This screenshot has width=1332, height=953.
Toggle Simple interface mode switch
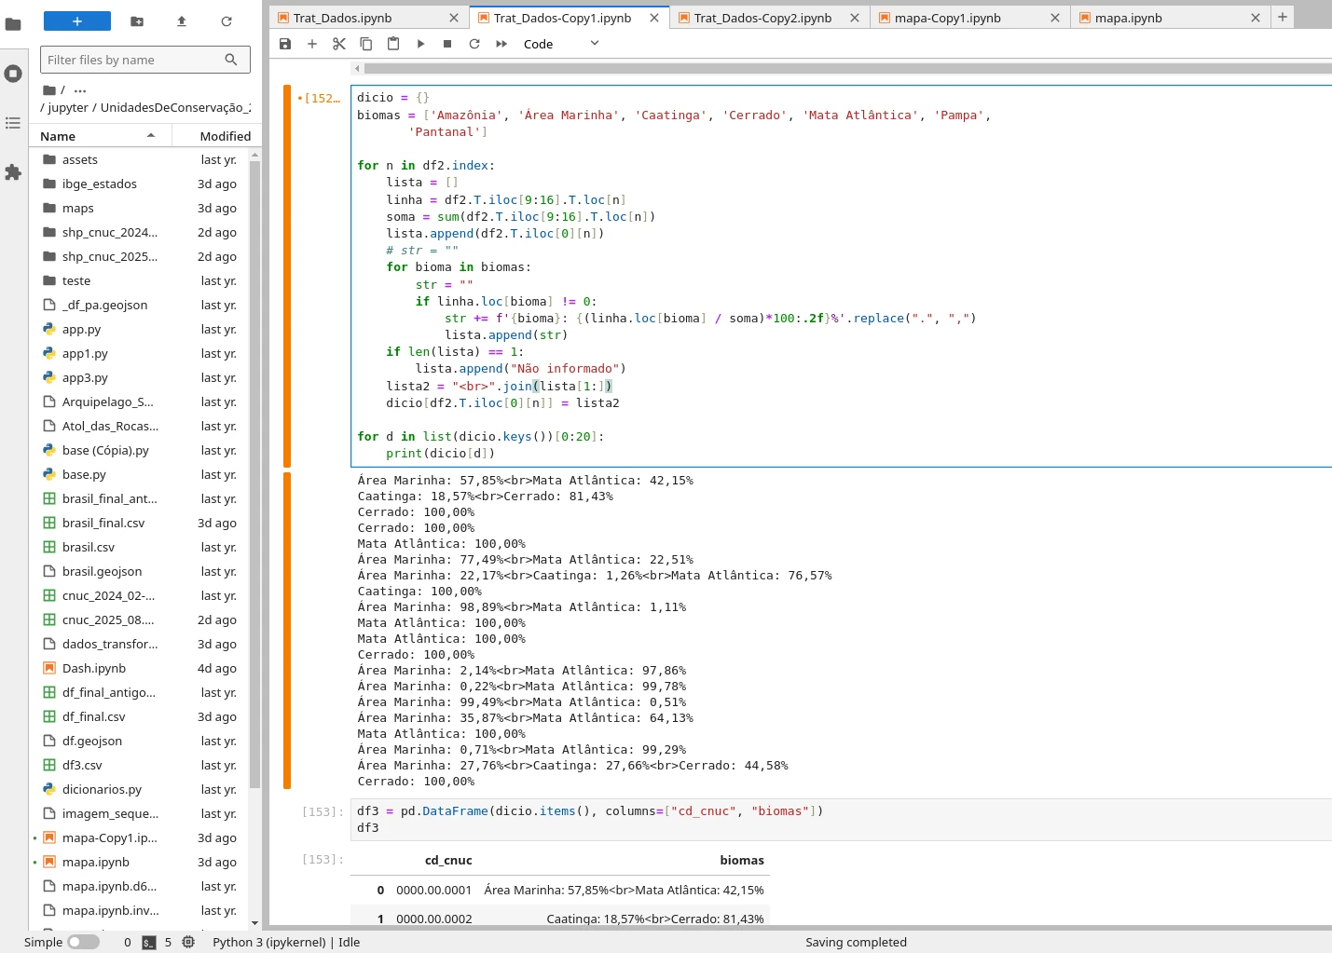pyautogui.click(x=83, y=942)
